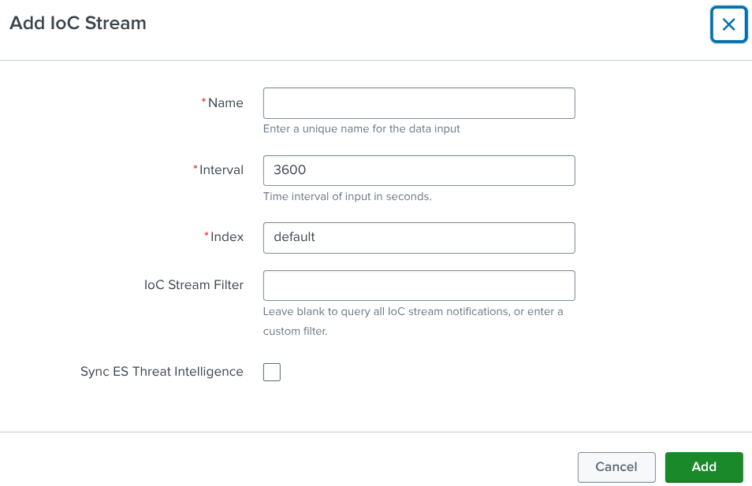This screenshot has height=486, width=752.
Task: Click the Sync ES Threat Intelligence label
Action: 162,372
